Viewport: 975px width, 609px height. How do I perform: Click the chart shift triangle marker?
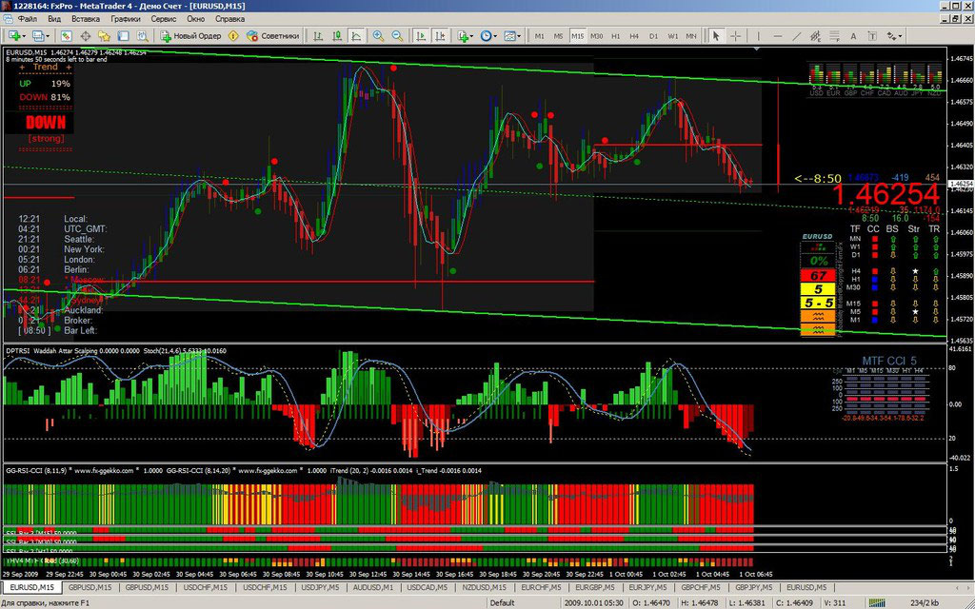757,49
